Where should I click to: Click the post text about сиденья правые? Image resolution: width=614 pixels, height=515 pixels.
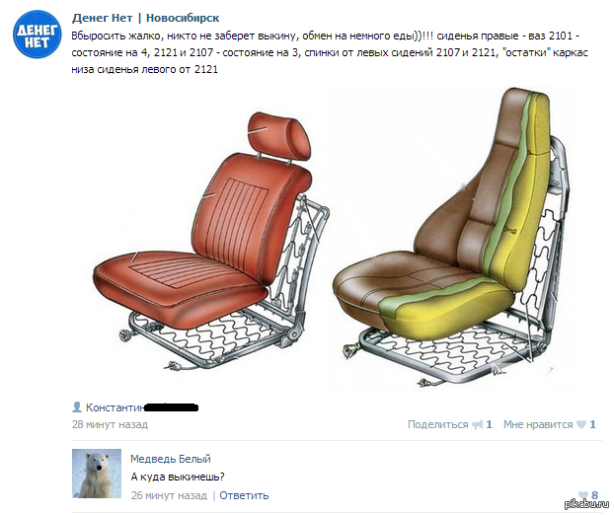[330, 52]
